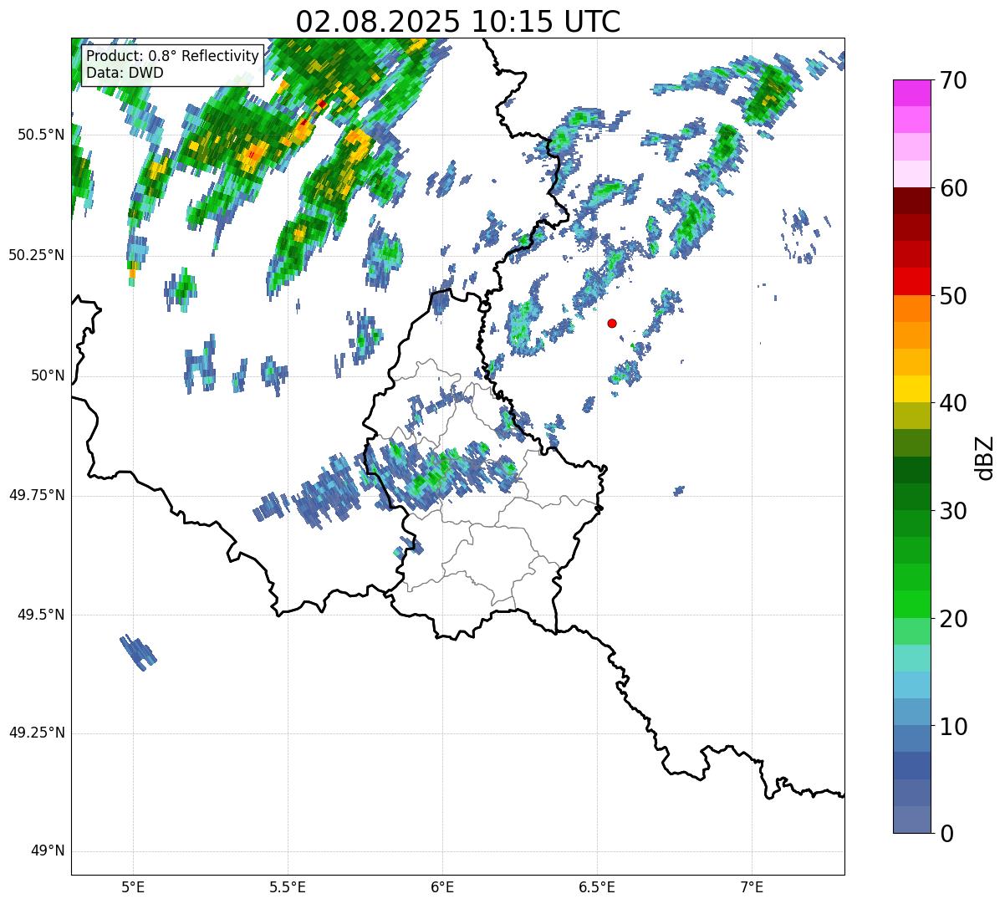Click the isolated radar echo near 5°E 49.4°N
The width and height of the screenshot is (1005, 904).
pos(138,652)
